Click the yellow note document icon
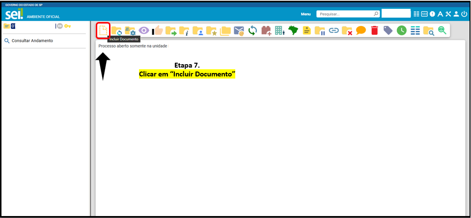471x218 pixels. click(x=306, y=31)
